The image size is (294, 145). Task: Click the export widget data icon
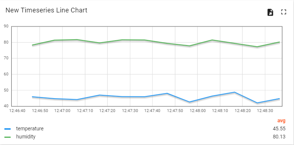click(x=270, y=12)
